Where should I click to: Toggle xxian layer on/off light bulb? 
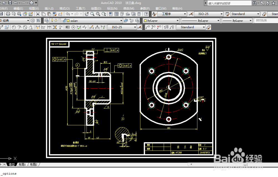click(52, 21)
